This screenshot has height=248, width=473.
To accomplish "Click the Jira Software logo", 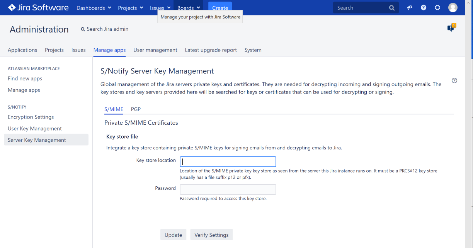I will coord(38,8).
